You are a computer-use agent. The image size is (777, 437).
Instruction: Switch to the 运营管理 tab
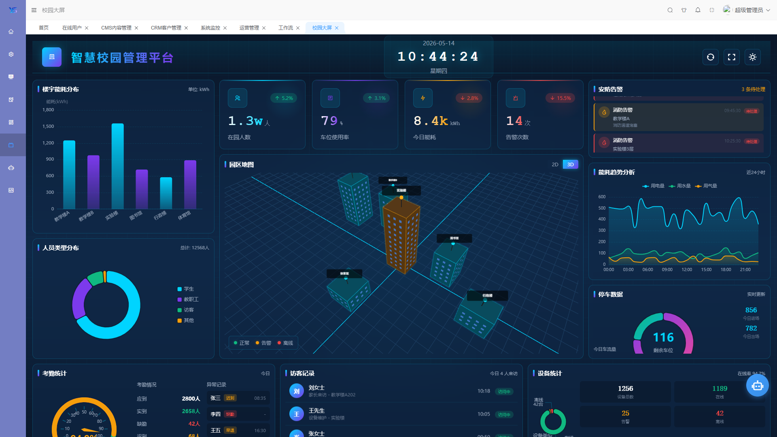pos(249,28)
